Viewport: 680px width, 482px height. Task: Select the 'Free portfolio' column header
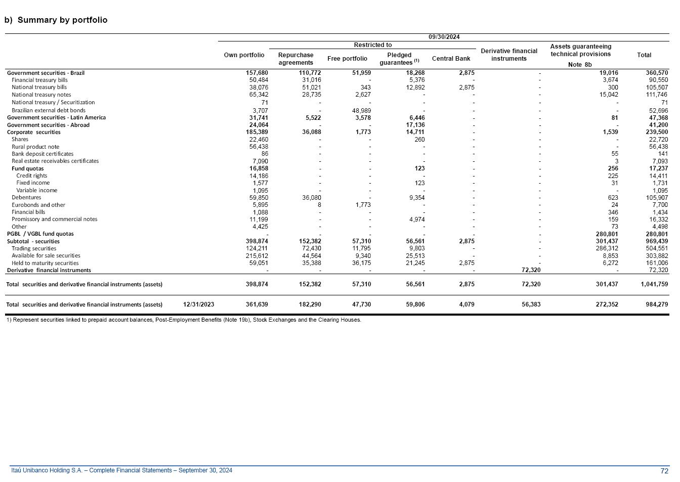[x=347, y=59]
